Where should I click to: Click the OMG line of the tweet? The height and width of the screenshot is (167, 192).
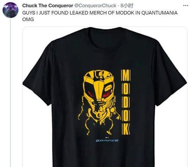point(28,20)
